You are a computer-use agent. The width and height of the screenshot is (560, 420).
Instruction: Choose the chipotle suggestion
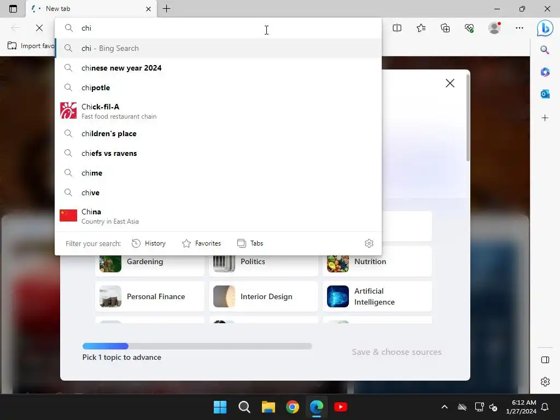pyautogui.click(x=218, y=87)
